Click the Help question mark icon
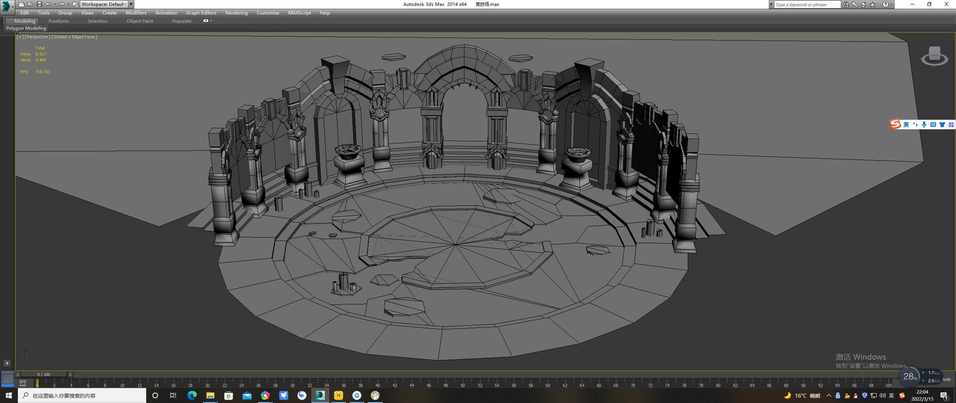 [885, 4]
